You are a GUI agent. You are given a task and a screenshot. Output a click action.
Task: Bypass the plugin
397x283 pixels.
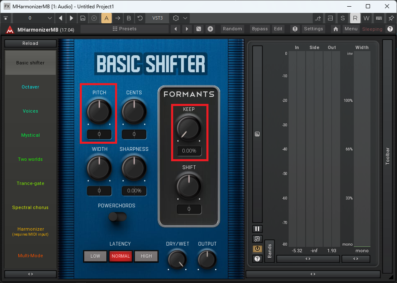coord(260,29)
